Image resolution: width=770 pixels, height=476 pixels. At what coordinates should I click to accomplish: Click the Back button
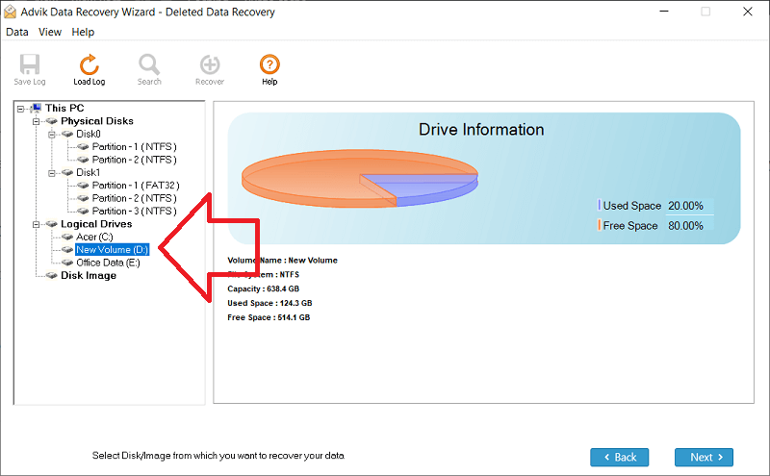click(x=620, y=457)
